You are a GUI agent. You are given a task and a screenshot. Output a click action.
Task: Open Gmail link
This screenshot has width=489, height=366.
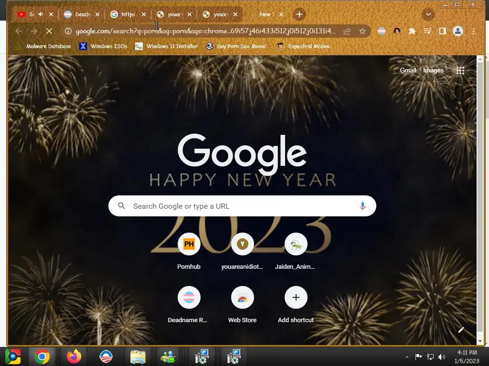[408, 71]
